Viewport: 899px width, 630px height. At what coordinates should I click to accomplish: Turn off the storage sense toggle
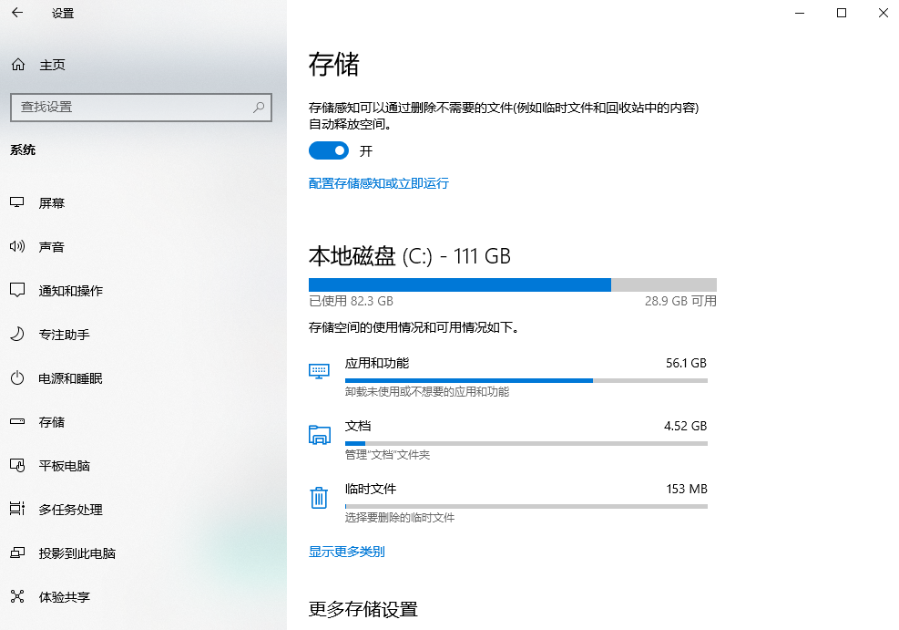click(329, 151)
